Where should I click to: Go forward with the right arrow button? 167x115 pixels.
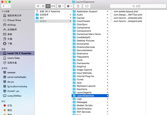[8, 6]
